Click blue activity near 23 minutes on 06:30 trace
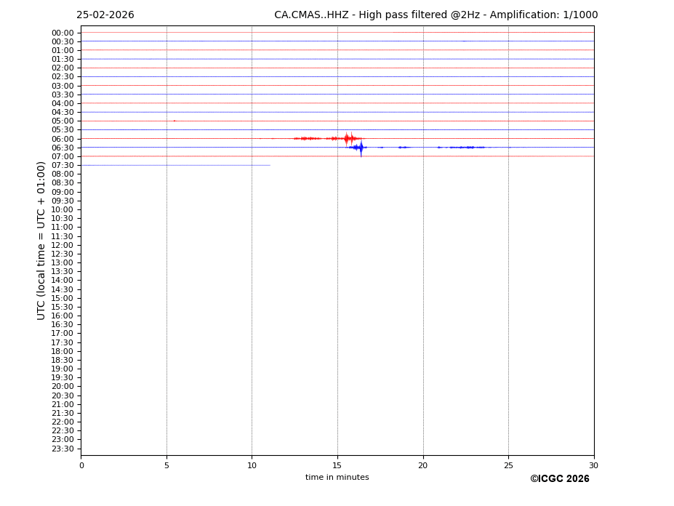Viewport: 674px width, 506px height. [x=469, y=148]
